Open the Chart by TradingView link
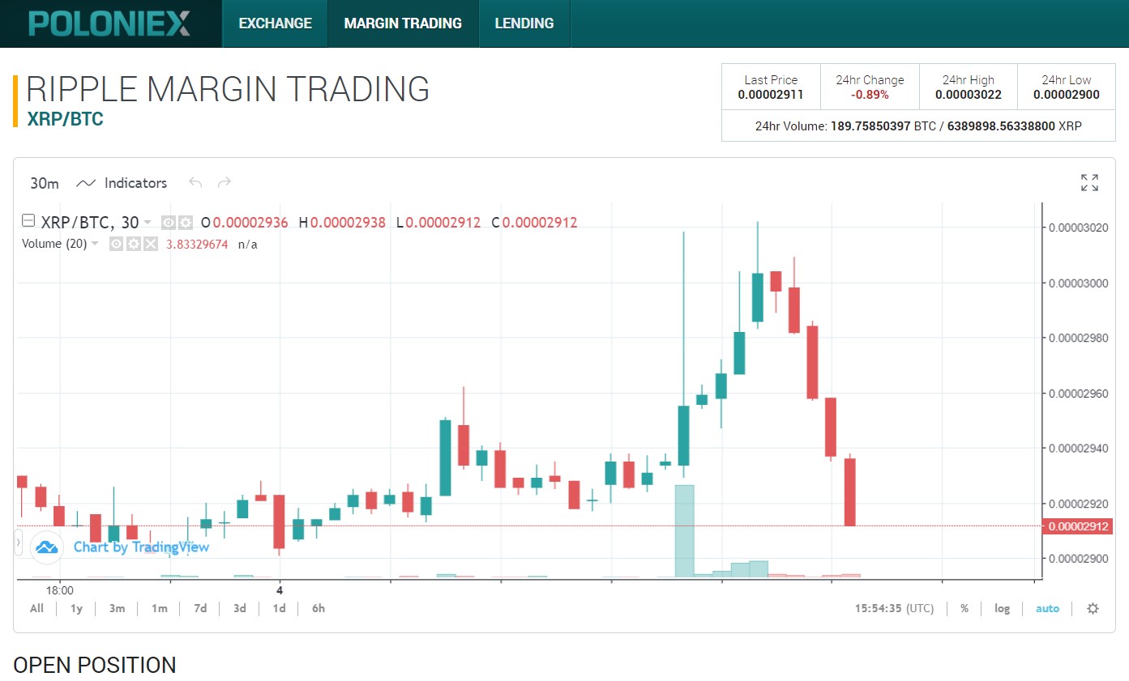The width and height of the screenshot is (1129, 681). (142, 547)
